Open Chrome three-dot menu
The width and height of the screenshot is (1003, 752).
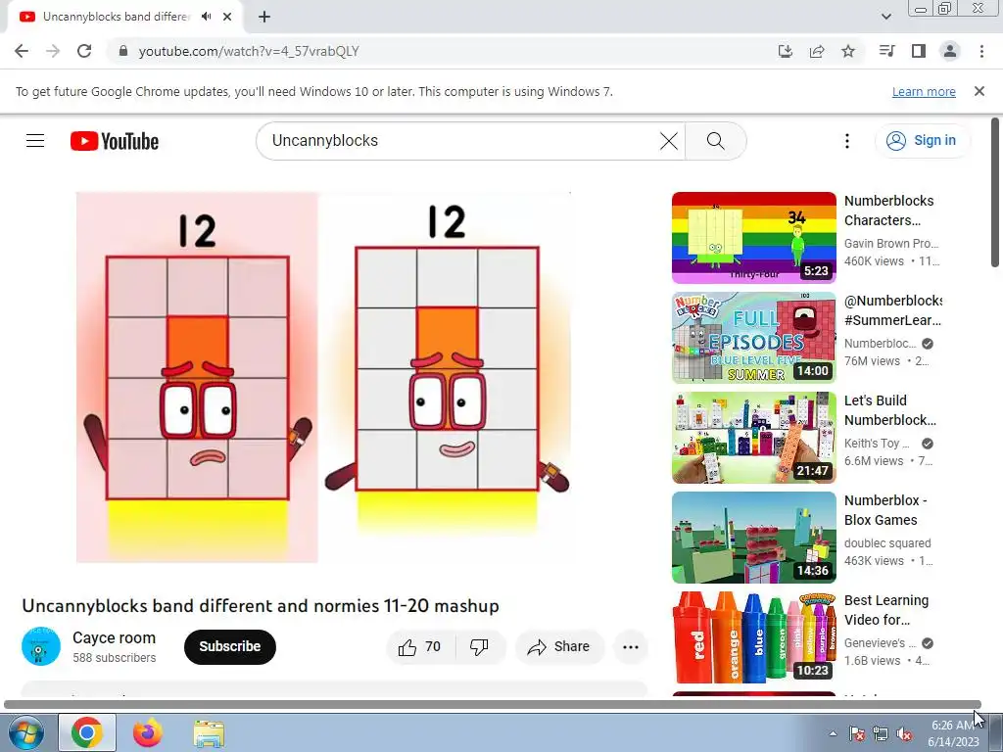[981, 51]
